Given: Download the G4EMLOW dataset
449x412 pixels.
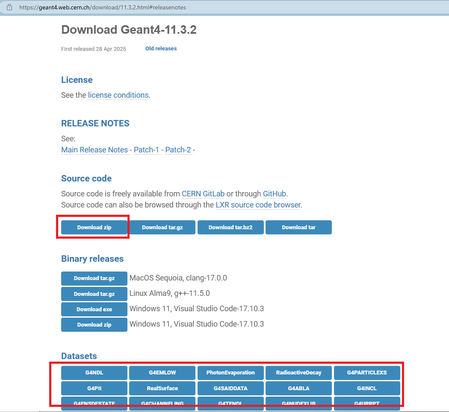Looking at the screenshot, I should (x=162, y=373).
